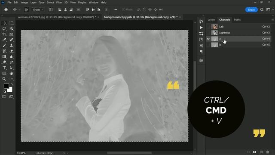The image size is (275, 155).
Task: Save selection as channel button
Action: (x=254, y=152)
